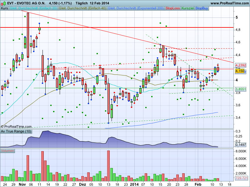Viewport: 250px width, 187px height.
Task: Click the 4,2392 red price tag
Action: point(241,65)
